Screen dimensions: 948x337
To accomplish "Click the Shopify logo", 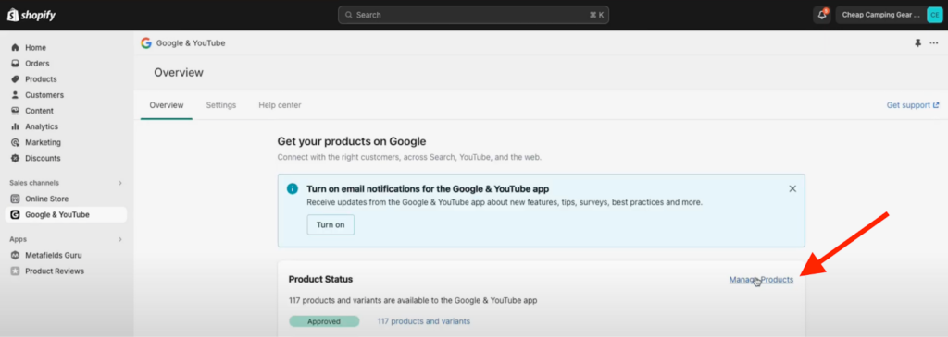I will [x=31, y=15].
